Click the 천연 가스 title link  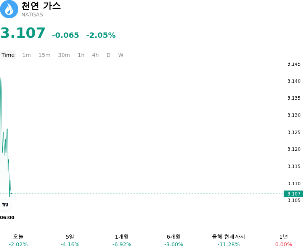[41, 6]
